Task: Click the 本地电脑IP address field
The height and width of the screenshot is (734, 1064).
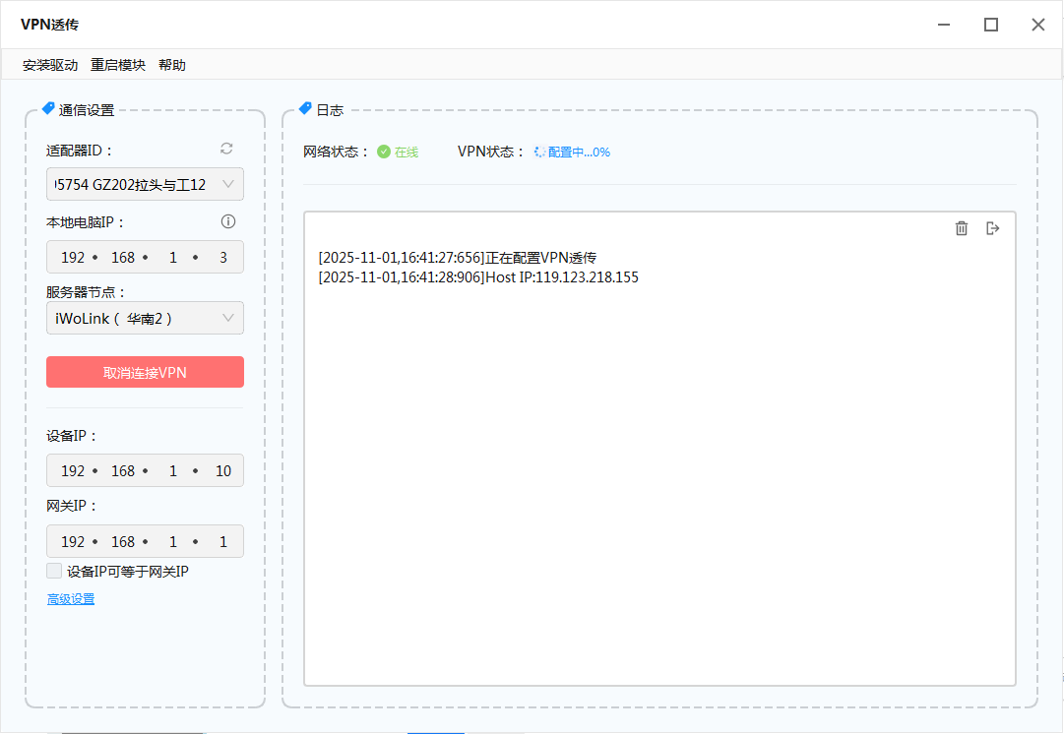Action: click(145, 258)
